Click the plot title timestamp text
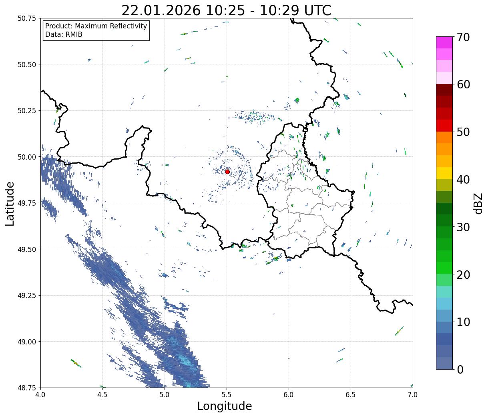 point(226,10)
